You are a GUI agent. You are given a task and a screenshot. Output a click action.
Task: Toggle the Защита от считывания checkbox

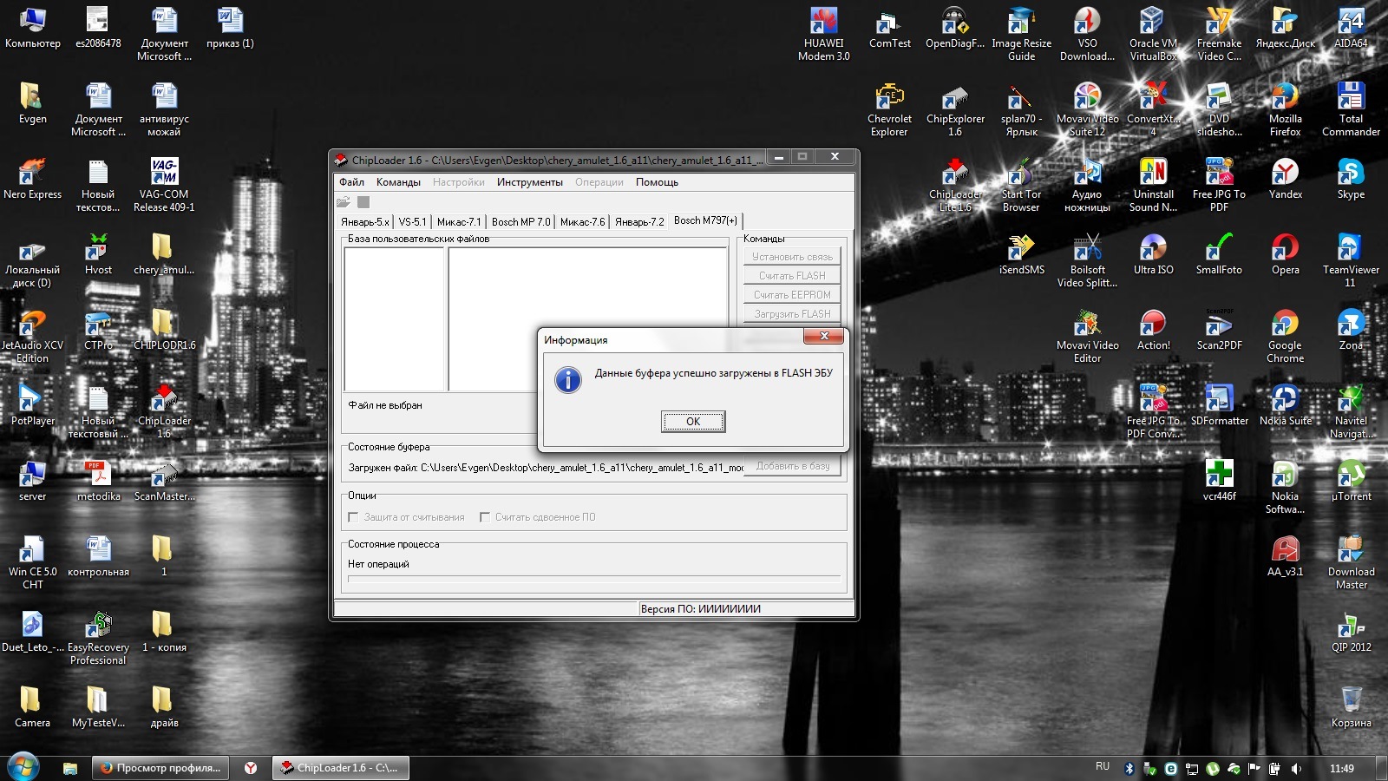click(x=353, y=517)
